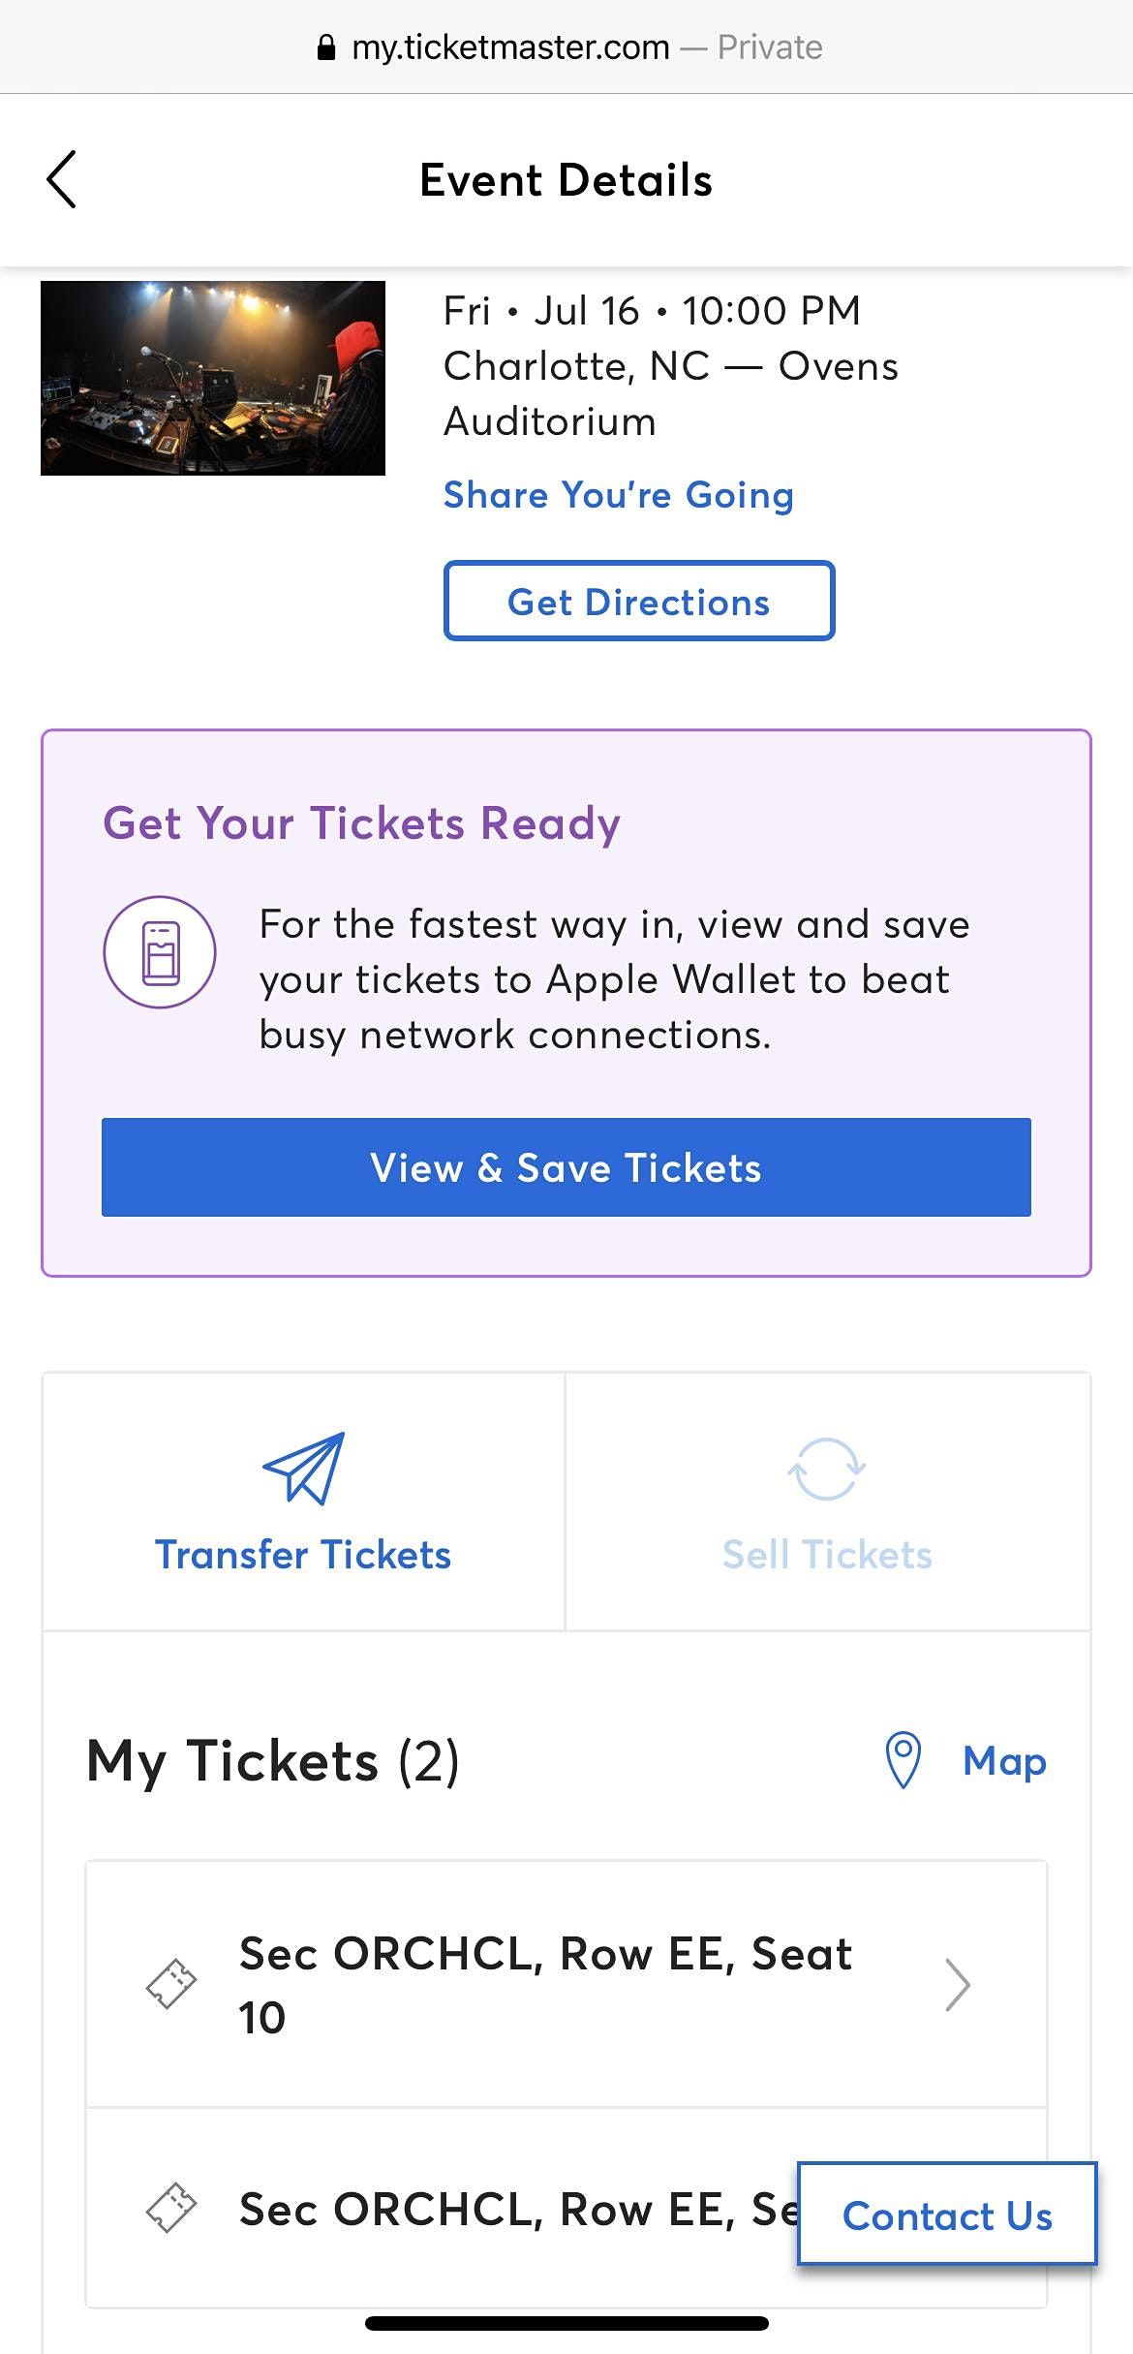Viewport: 1133px width, 2354px height.
Task: Expand Seat 10 ticket with right chevron
Action: coord(958,1985)
